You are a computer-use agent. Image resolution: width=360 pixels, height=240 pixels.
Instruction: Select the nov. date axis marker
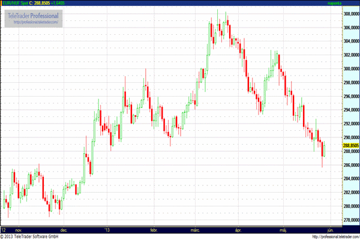click(x=19, y=230)
